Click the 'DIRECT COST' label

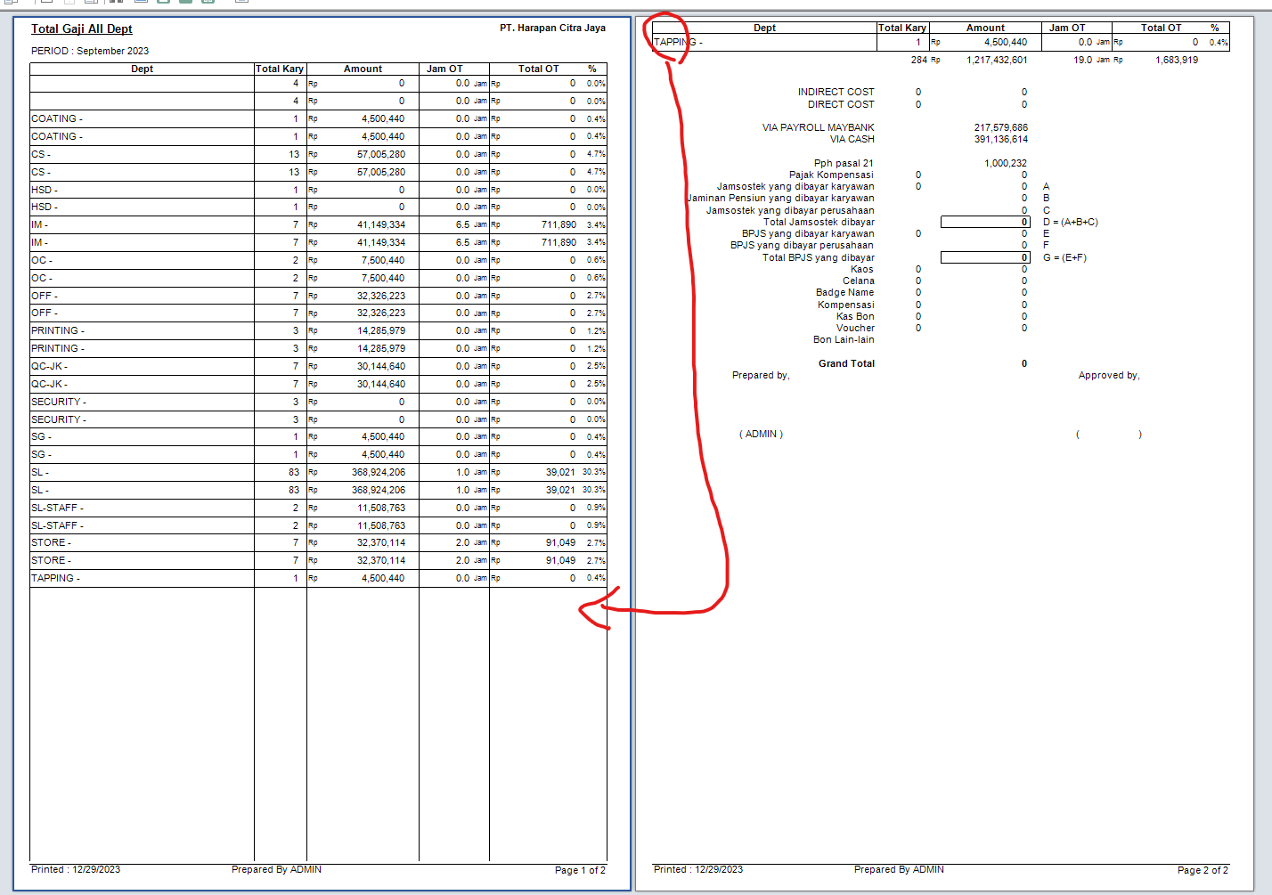pos(841,105)
